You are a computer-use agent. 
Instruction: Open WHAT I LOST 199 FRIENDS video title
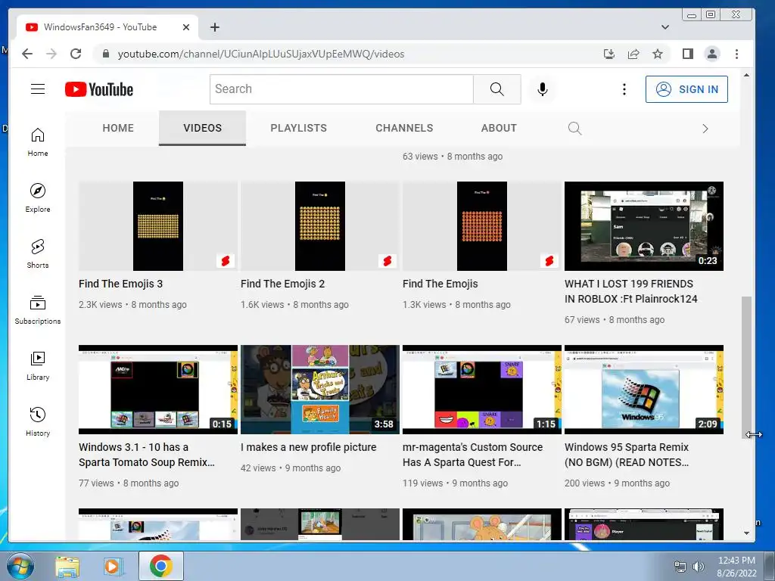pos(630,291)
